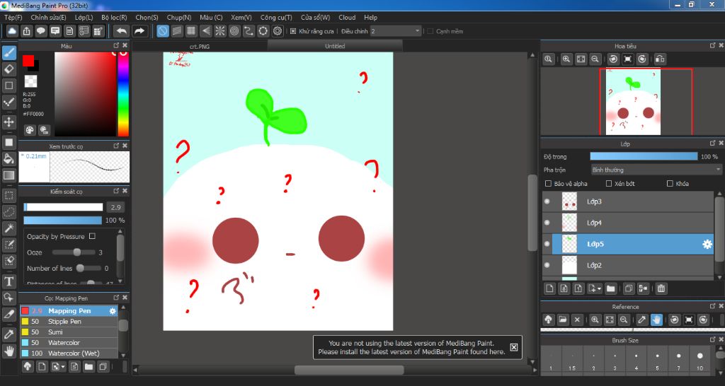Switch to the Untitled tab
This screenshot has height=386, width=725.
(335, 46)
